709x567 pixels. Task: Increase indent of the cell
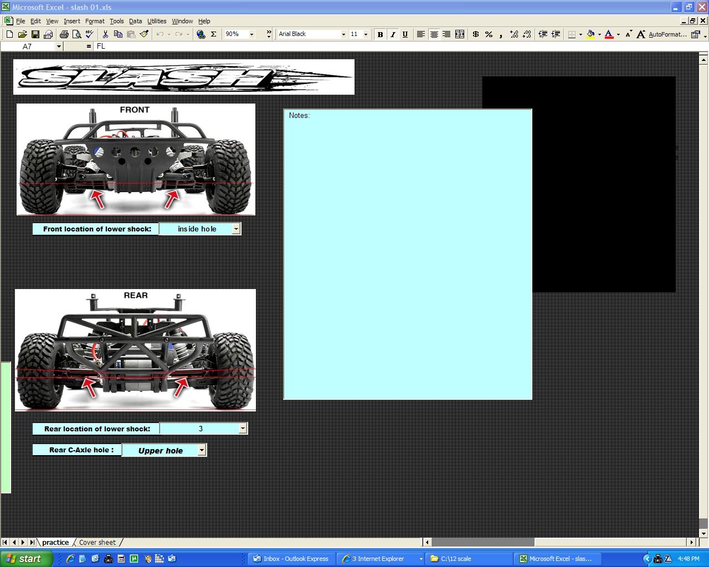click(556, 34)
